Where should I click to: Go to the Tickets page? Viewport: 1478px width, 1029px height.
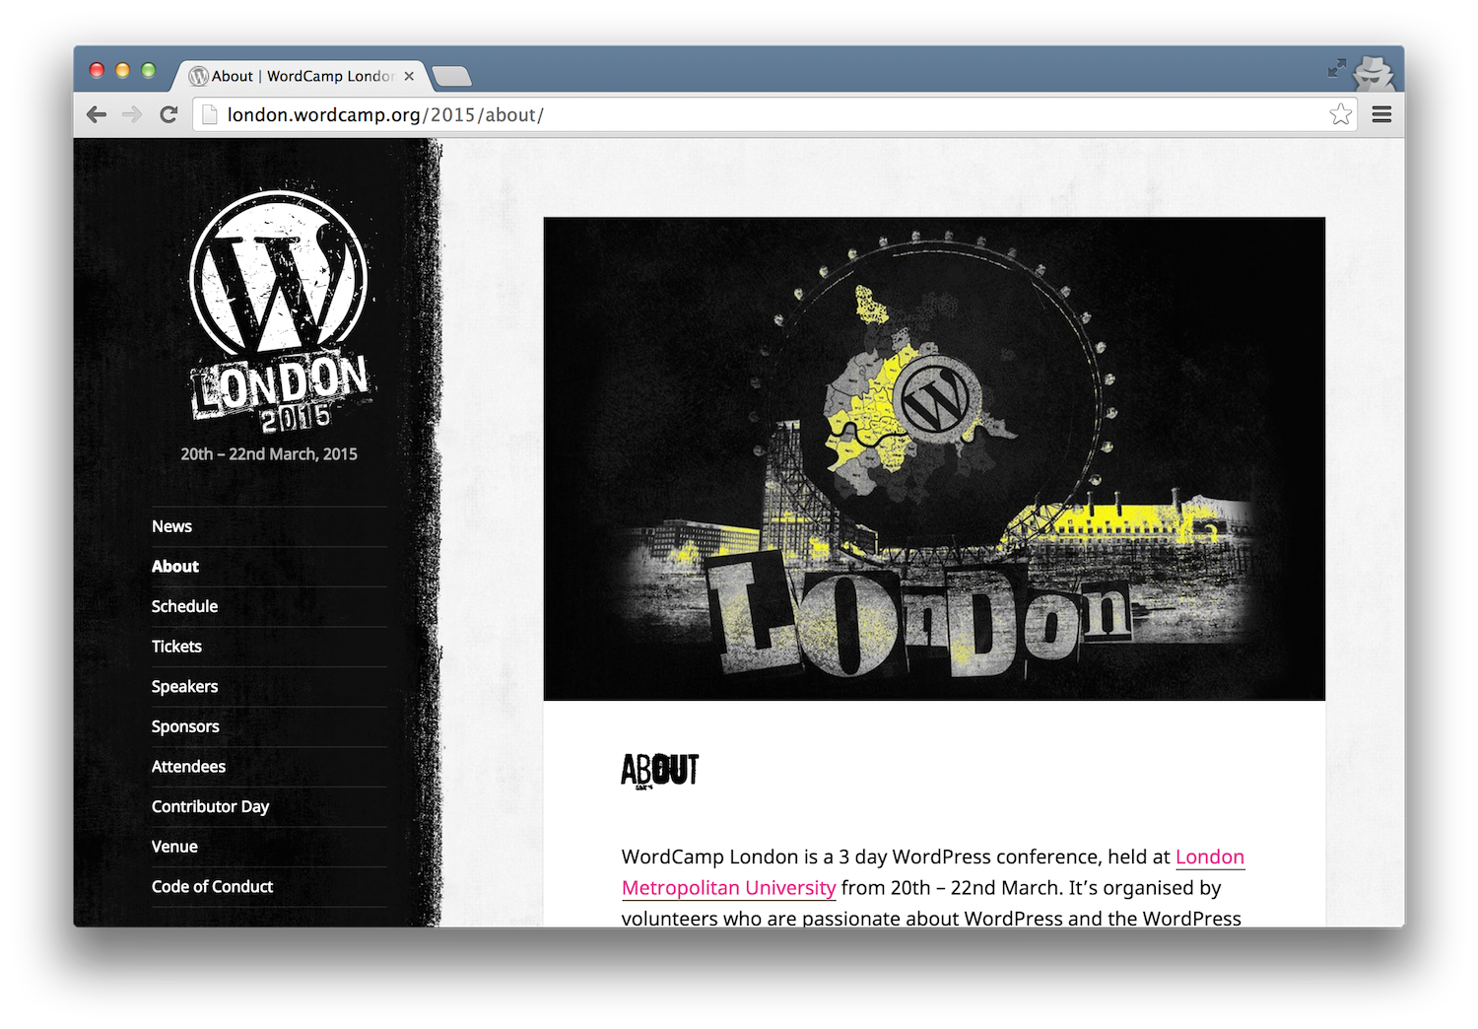pyautogui.click(x=176, y=647)
